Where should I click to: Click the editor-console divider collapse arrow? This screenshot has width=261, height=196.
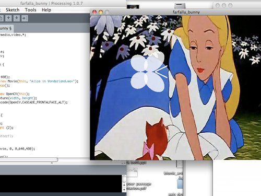[x=52, y=163]
